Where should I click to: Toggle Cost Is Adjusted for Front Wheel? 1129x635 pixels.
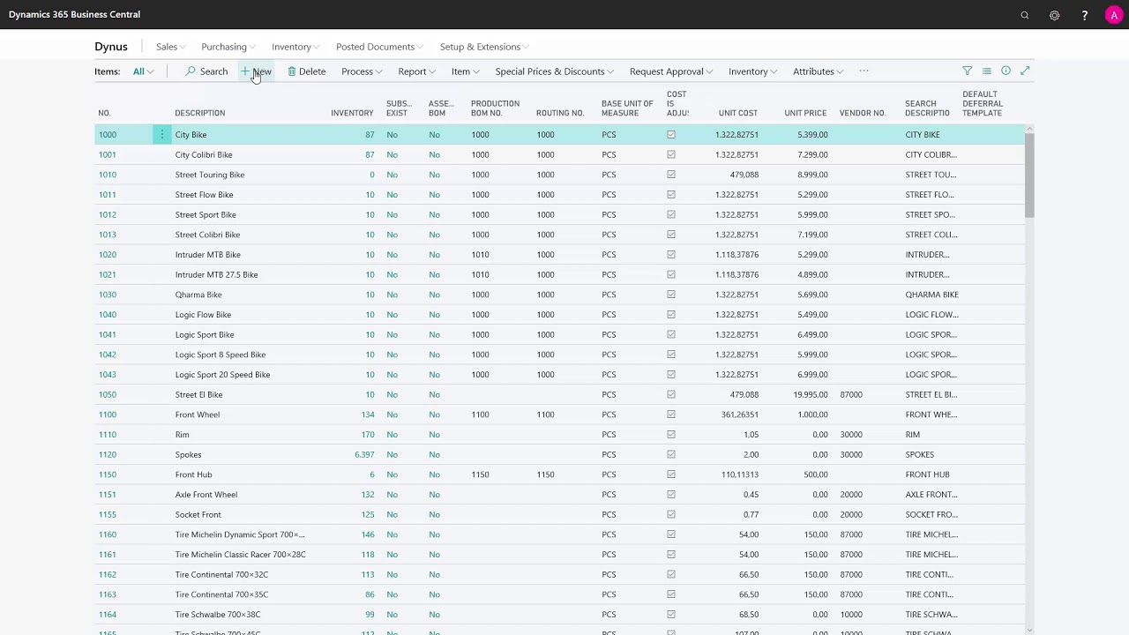click(671, 415)
